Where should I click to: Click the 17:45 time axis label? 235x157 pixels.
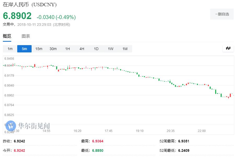click(109, 131)
